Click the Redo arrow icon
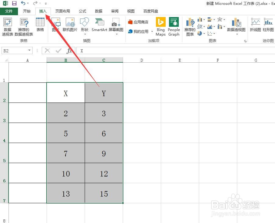275x223 pixels. [35, 3]
